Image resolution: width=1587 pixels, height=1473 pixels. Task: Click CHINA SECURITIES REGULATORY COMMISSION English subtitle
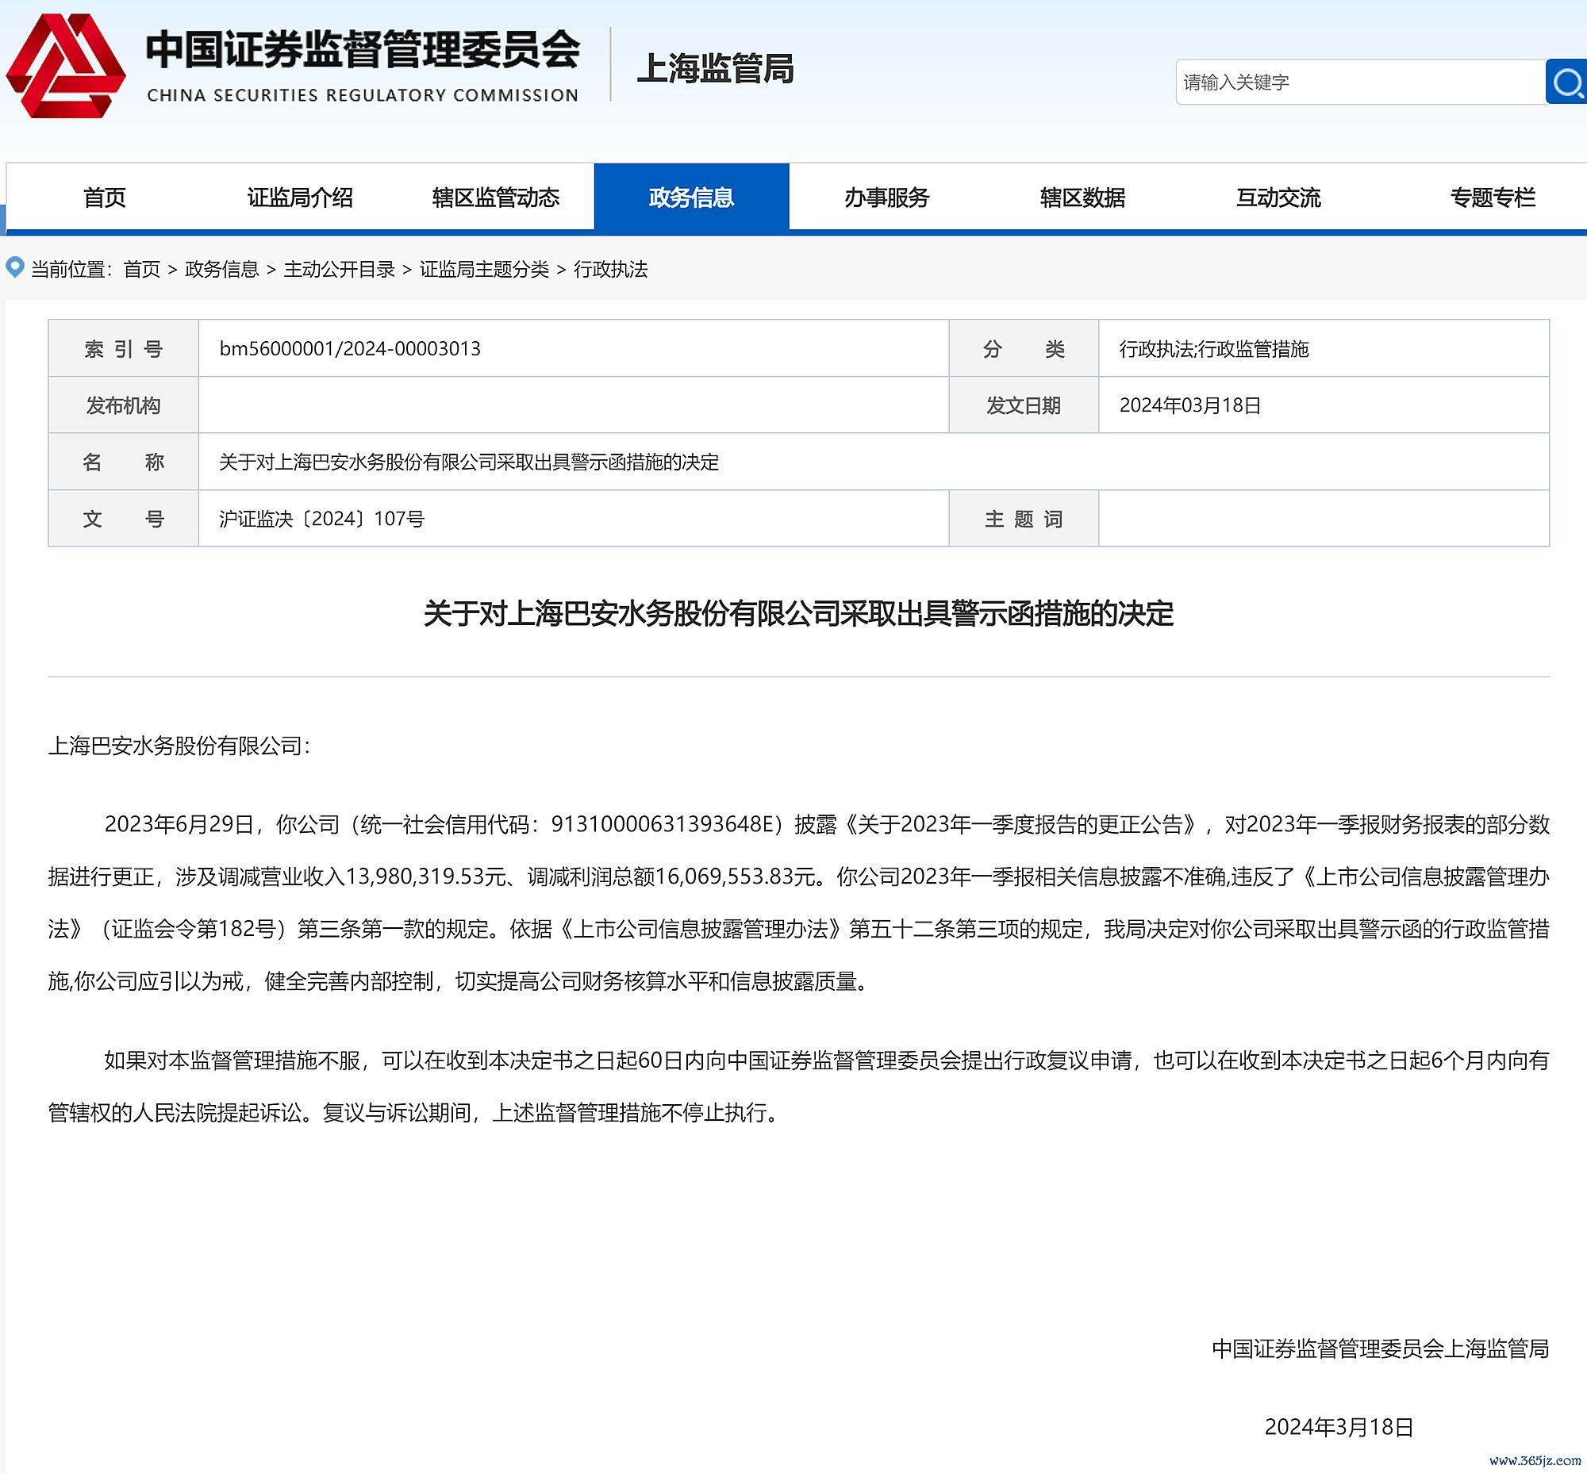[363, 96]
